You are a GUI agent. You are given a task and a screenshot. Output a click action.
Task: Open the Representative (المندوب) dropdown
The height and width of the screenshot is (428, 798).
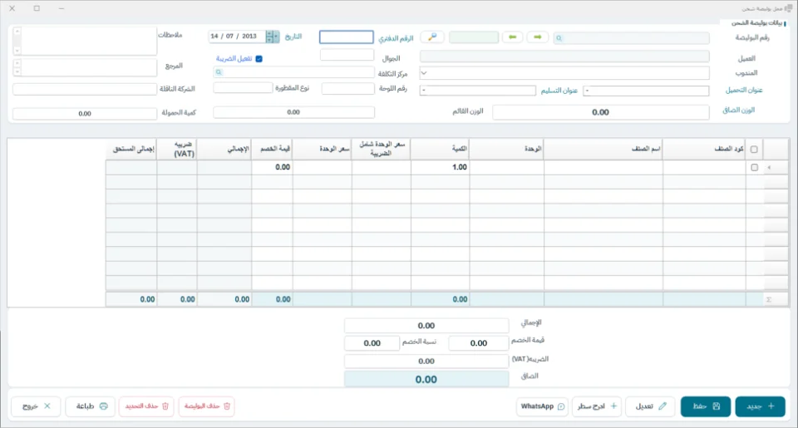(424, 73)
